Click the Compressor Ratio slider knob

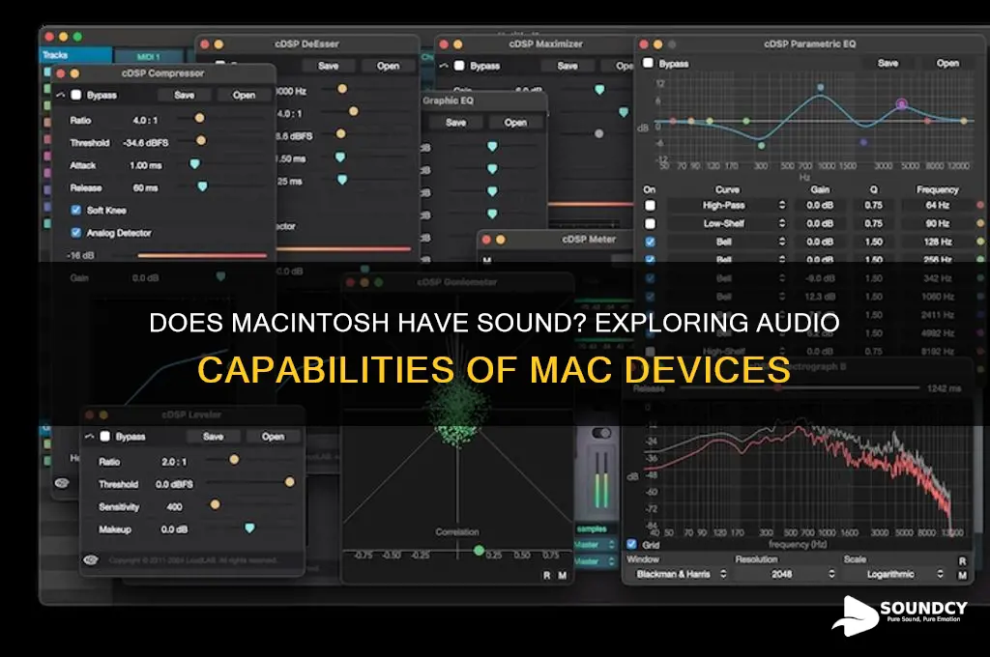click(199, 118)
